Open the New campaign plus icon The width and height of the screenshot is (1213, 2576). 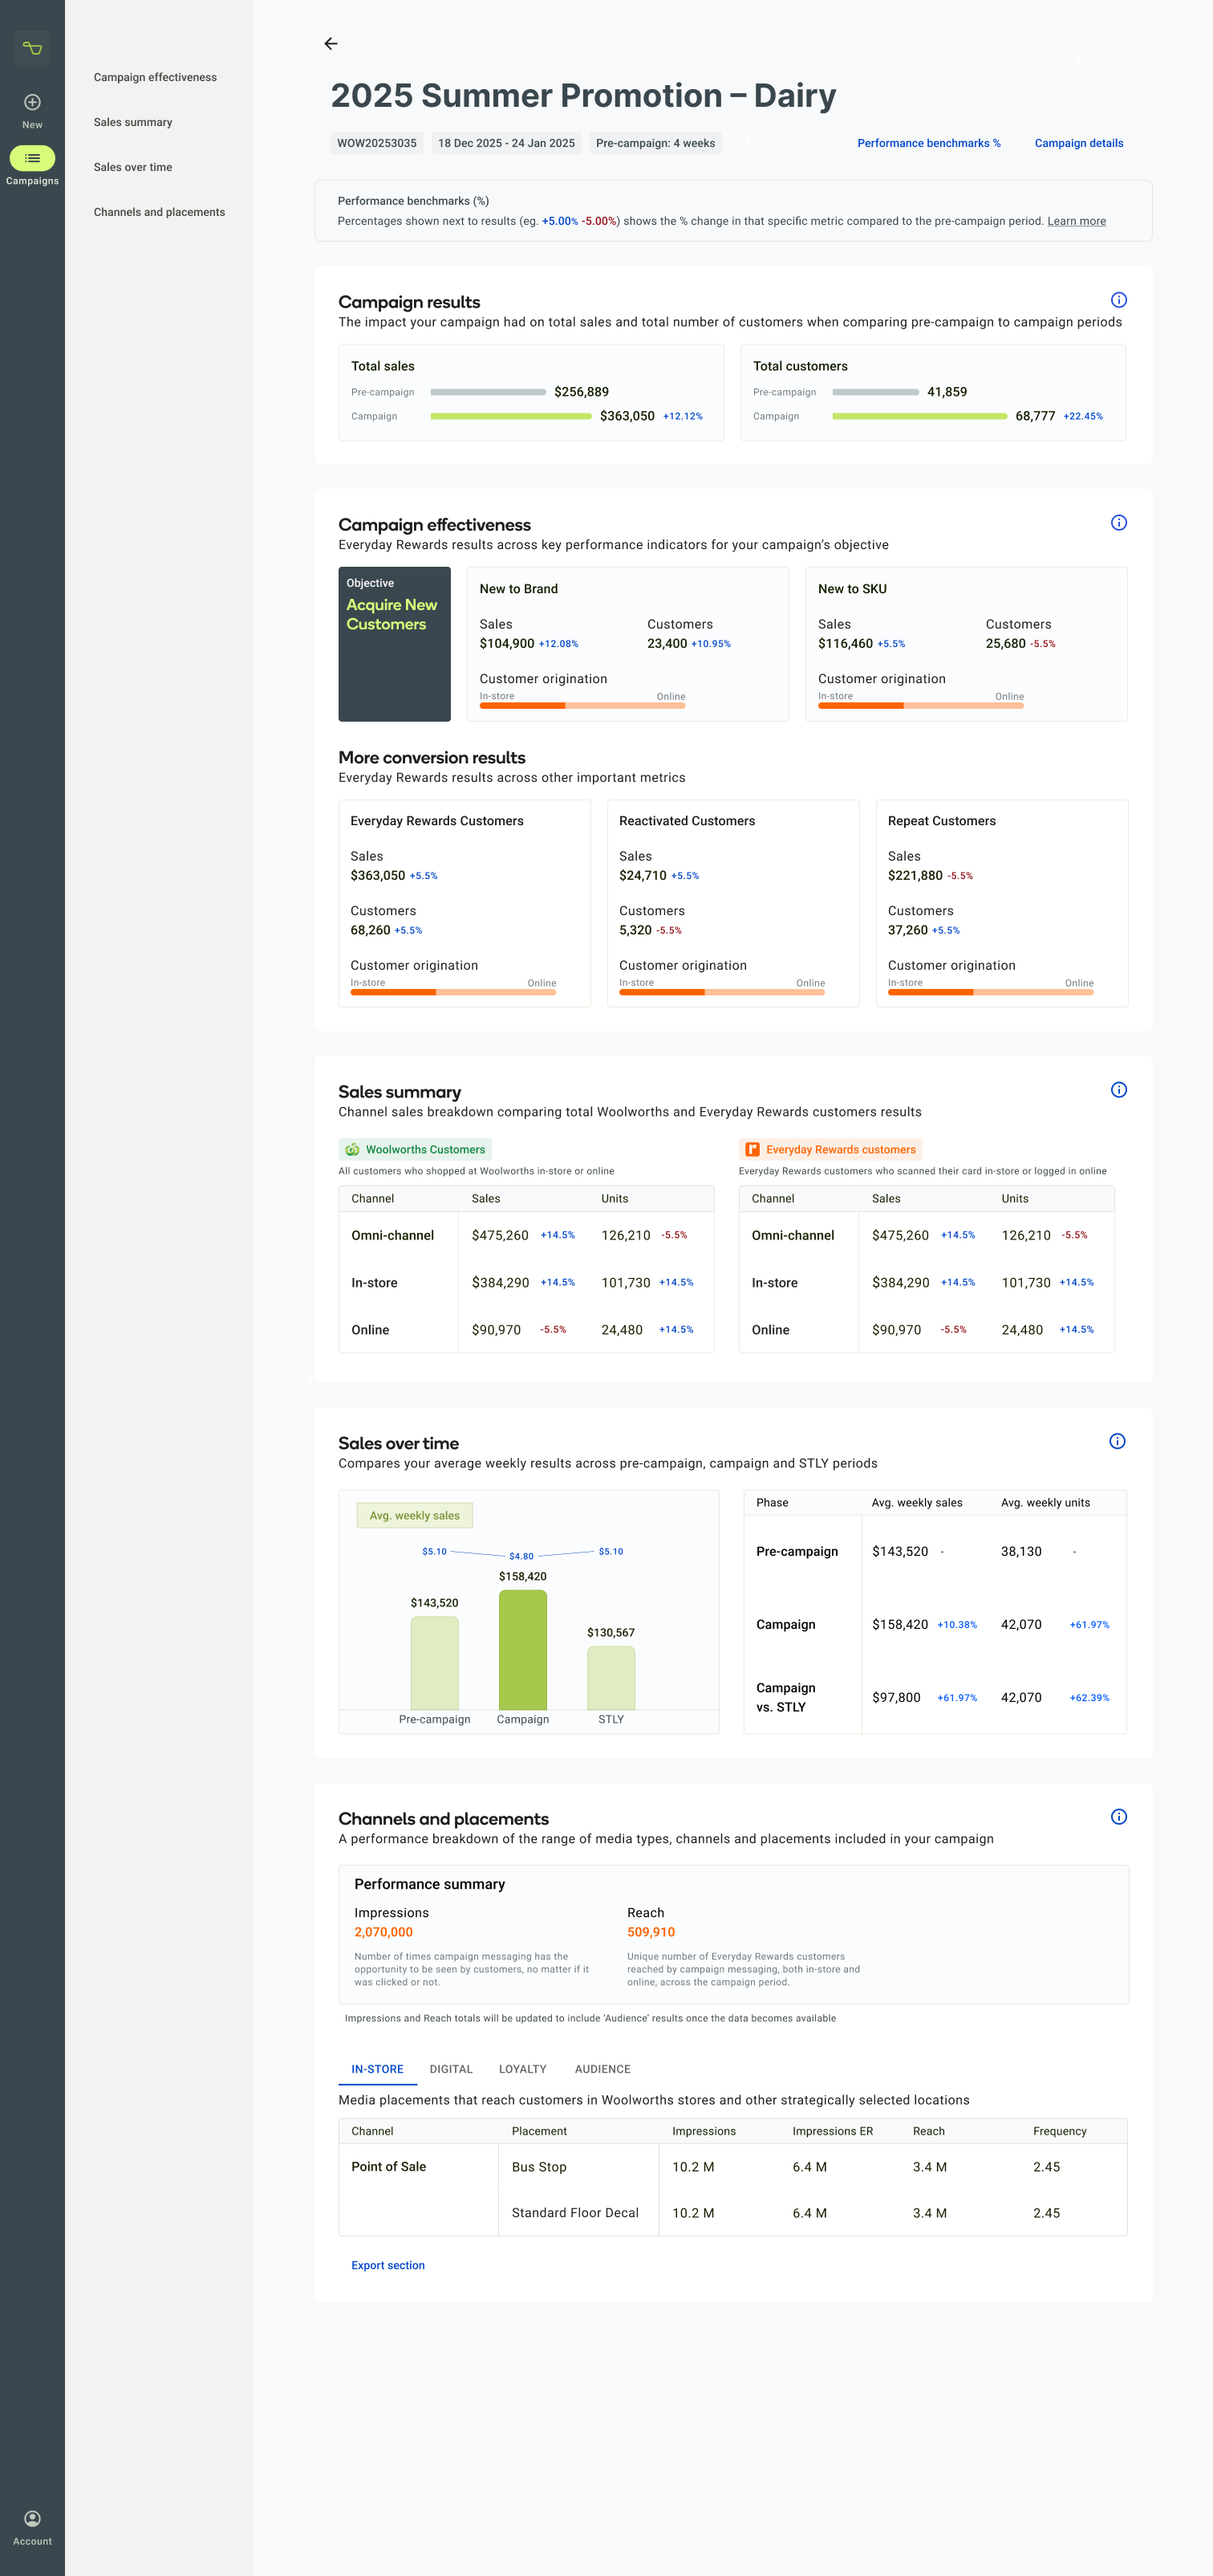click(32, 102)
